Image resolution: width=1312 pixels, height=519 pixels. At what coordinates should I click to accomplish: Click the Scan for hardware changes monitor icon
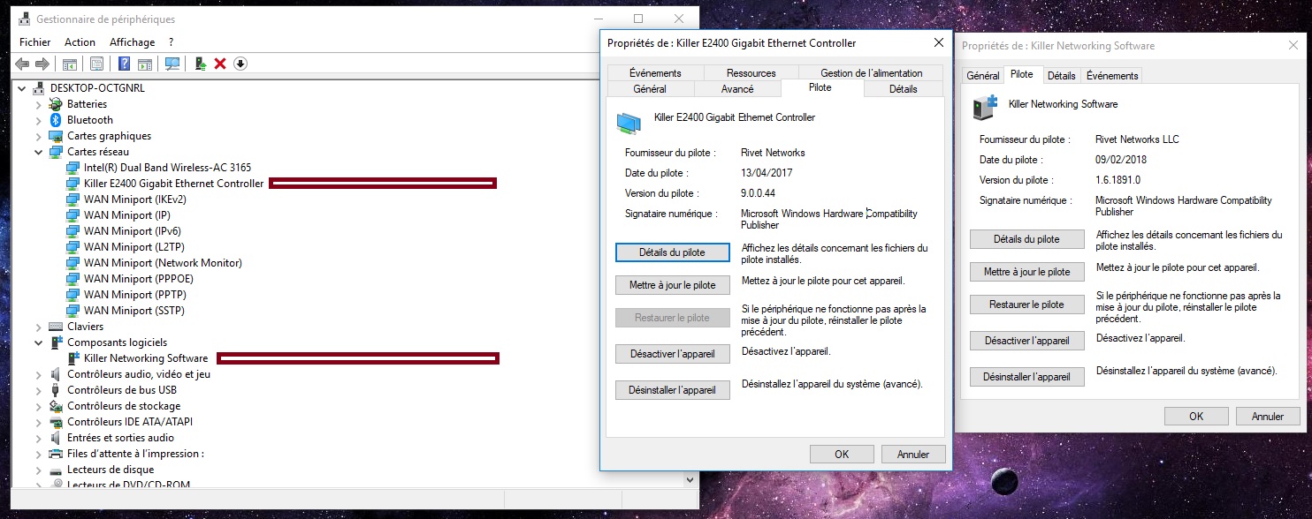coord(172,64)
